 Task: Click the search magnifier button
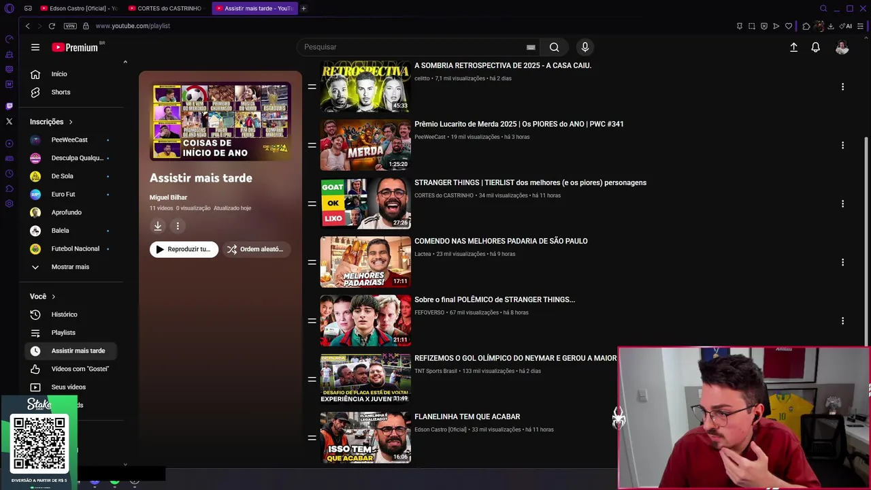(555, 47)
